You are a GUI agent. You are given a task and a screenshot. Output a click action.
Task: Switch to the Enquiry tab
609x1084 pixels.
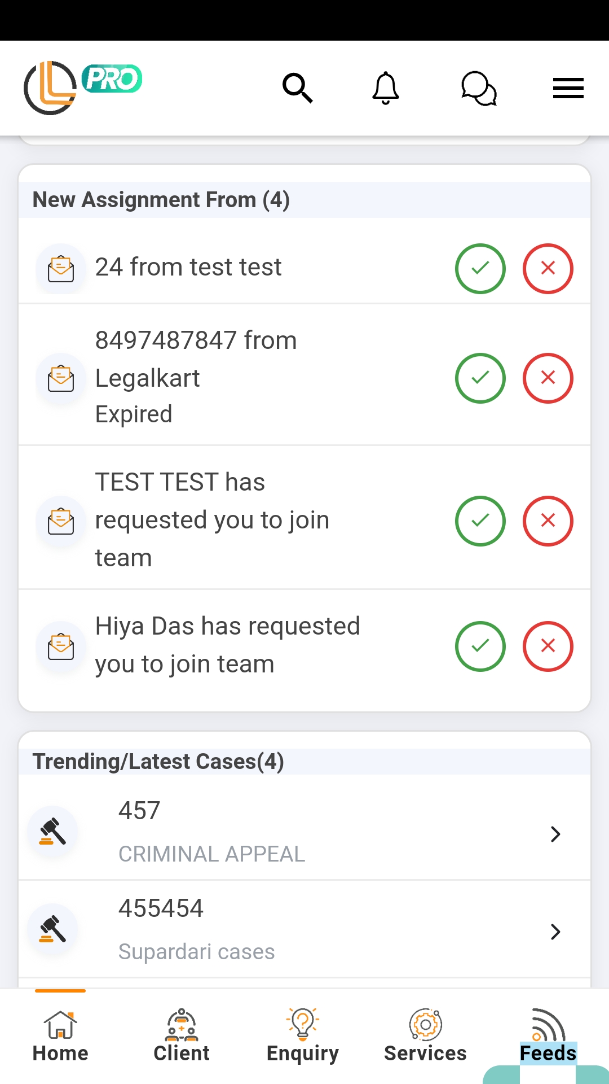click(303, 1037)
